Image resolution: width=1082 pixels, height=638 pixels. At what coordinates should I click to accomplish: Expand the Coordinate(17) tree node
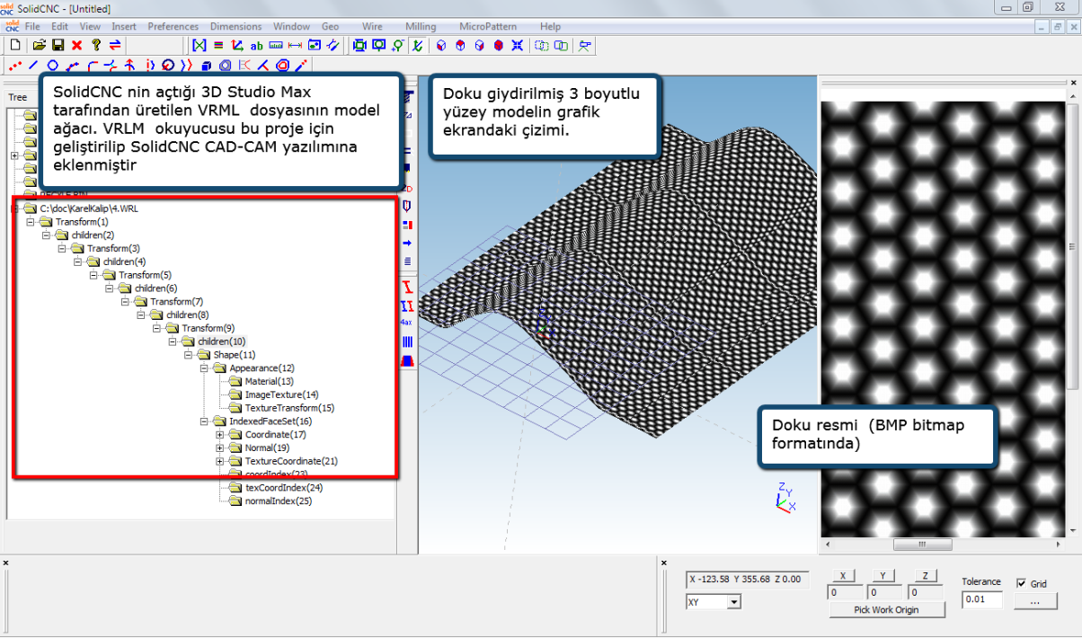point(220,435)
